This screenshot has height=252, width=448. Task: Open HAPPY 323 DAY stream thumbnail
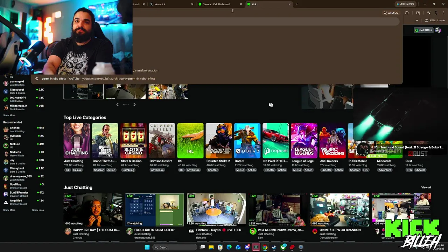[x=93, y=210]
